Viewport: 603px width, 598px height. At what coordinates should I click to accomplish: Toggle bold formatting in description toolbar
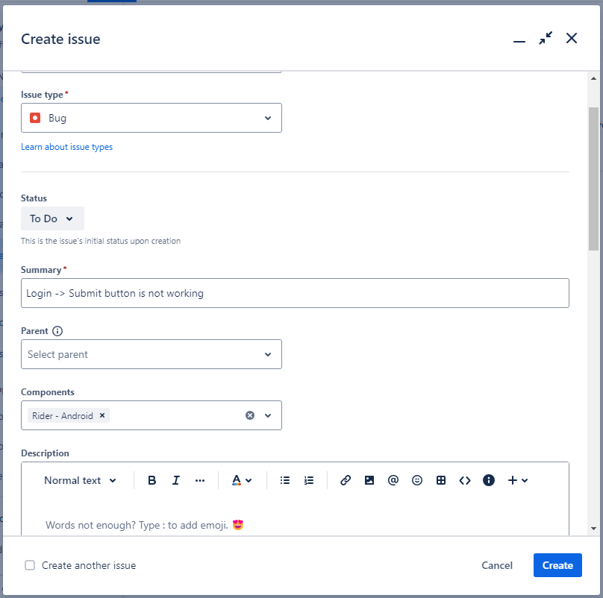pyautogui.click(x=152, y=481)
